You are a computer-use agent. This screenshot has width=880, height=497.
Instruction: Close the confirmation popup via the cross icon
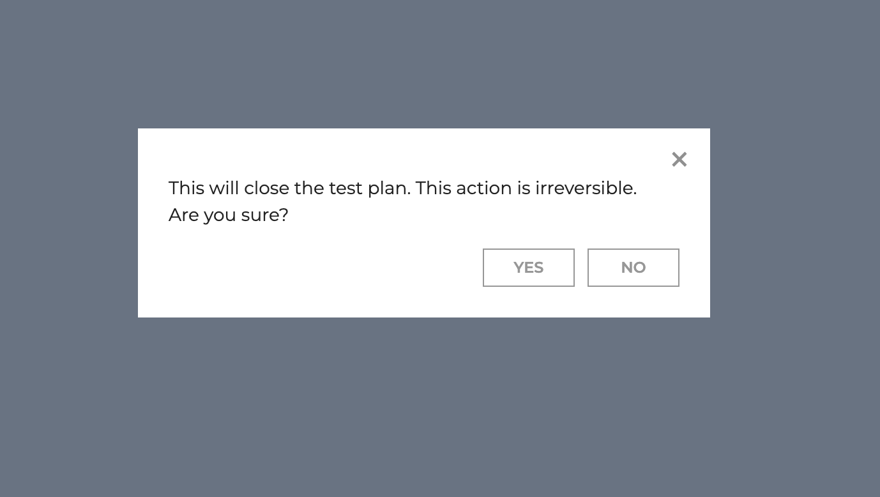click(679, 159)
